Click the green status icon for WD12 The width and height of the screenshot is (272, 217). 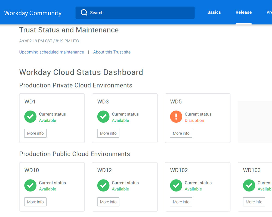pyautogui.click(x=103, y=185)
